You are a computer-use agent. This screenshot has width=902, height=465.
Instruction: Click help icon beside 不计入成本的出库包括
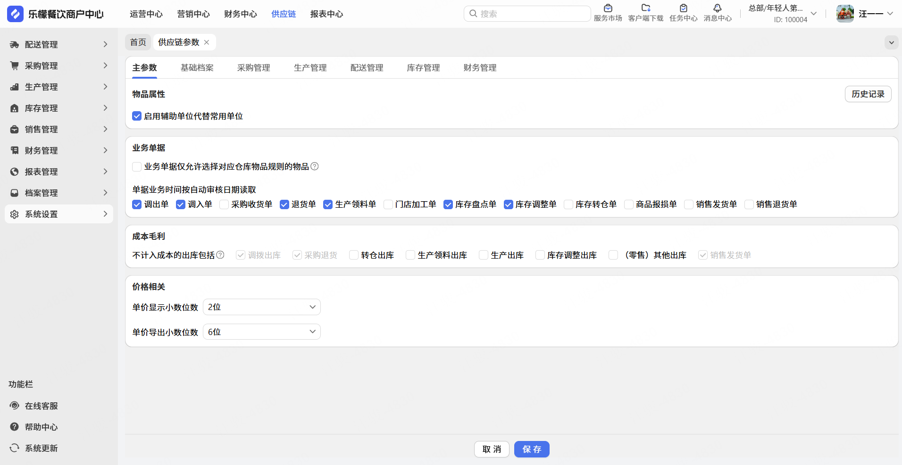point(220,255)
